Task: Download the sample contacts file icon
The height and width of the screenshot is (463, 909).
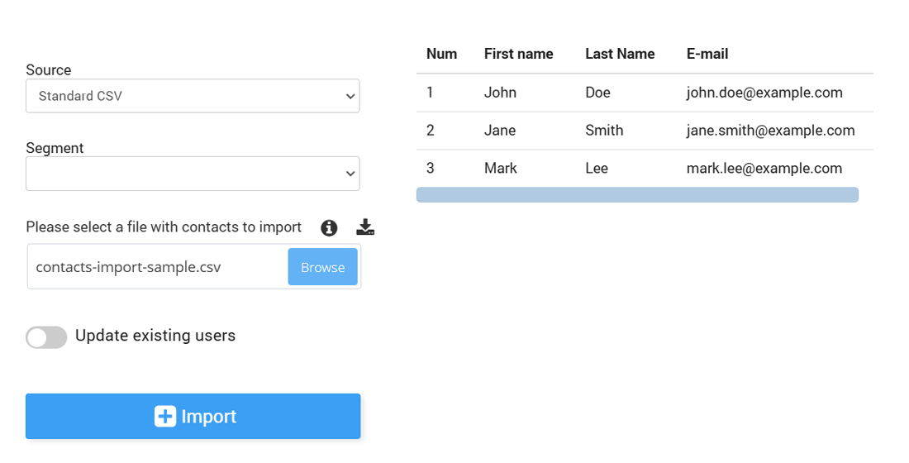Action: tap(365, 227)
